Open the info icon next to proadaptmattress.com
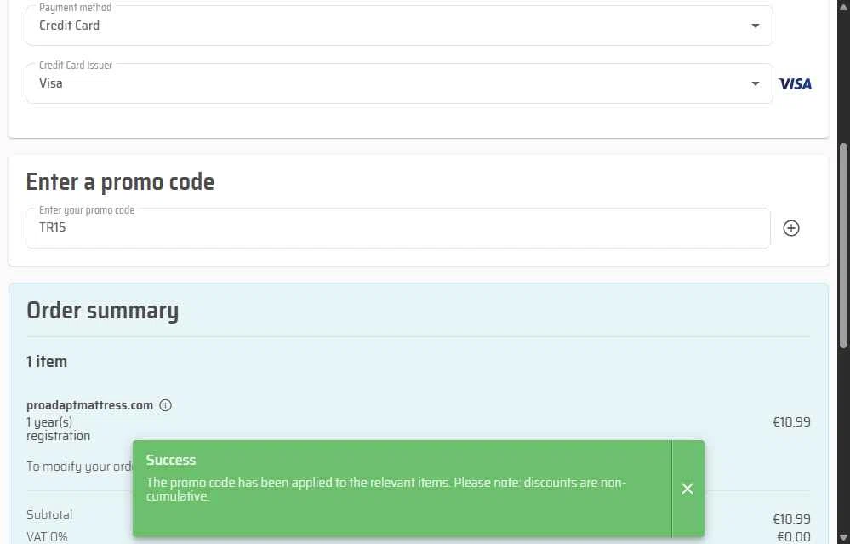Viewport: 850px width, 544px height. tap(165, 405)
